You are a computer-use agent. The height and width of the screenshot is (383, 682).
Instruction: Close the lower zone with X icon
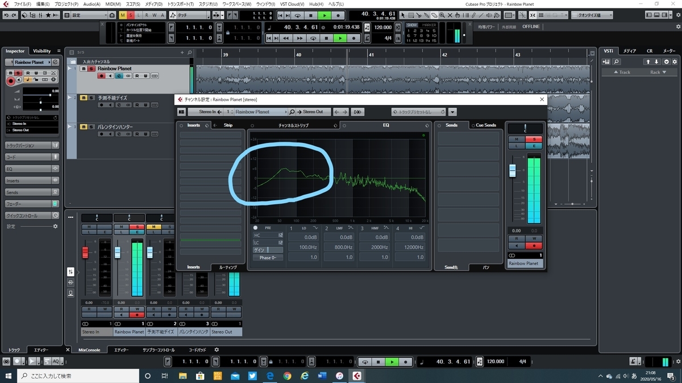(68, 350)
